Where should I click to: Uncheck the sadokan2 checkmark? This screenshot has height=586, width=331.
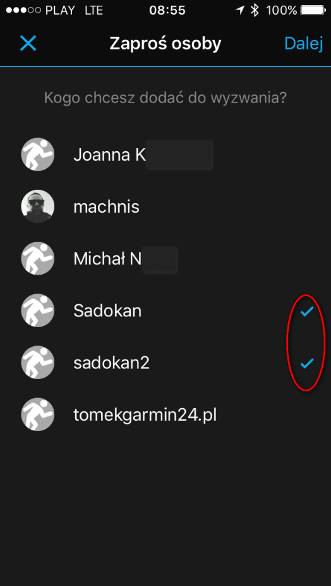coord(307,363)
